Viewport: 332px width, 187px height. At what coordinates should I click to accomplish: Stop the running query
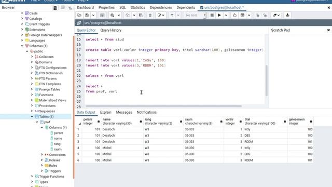(212, 15)
